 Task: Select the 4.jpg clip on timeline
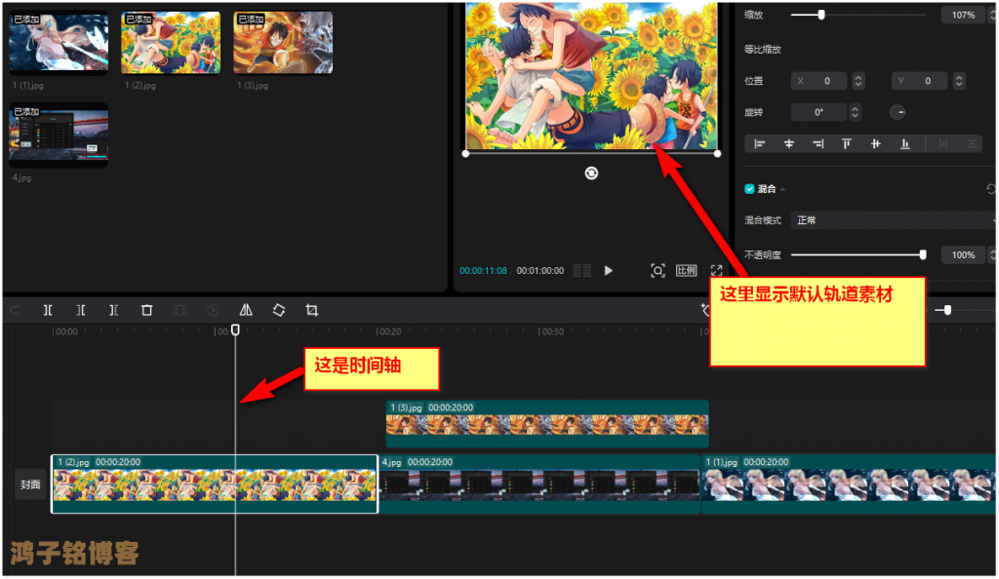pyautogui.click(x=539, y=483)
